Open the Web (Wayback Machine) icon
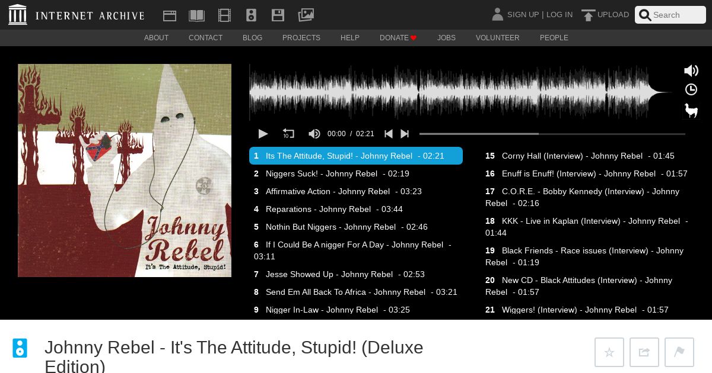Image resolution: width=712 pixels, height=373 pixels. pos(170,15)
